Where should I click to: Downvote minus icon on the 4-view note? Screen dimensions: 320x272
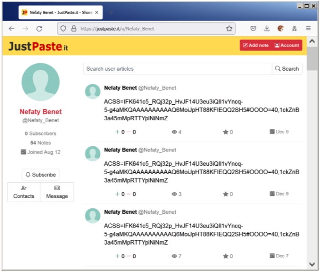128,132
